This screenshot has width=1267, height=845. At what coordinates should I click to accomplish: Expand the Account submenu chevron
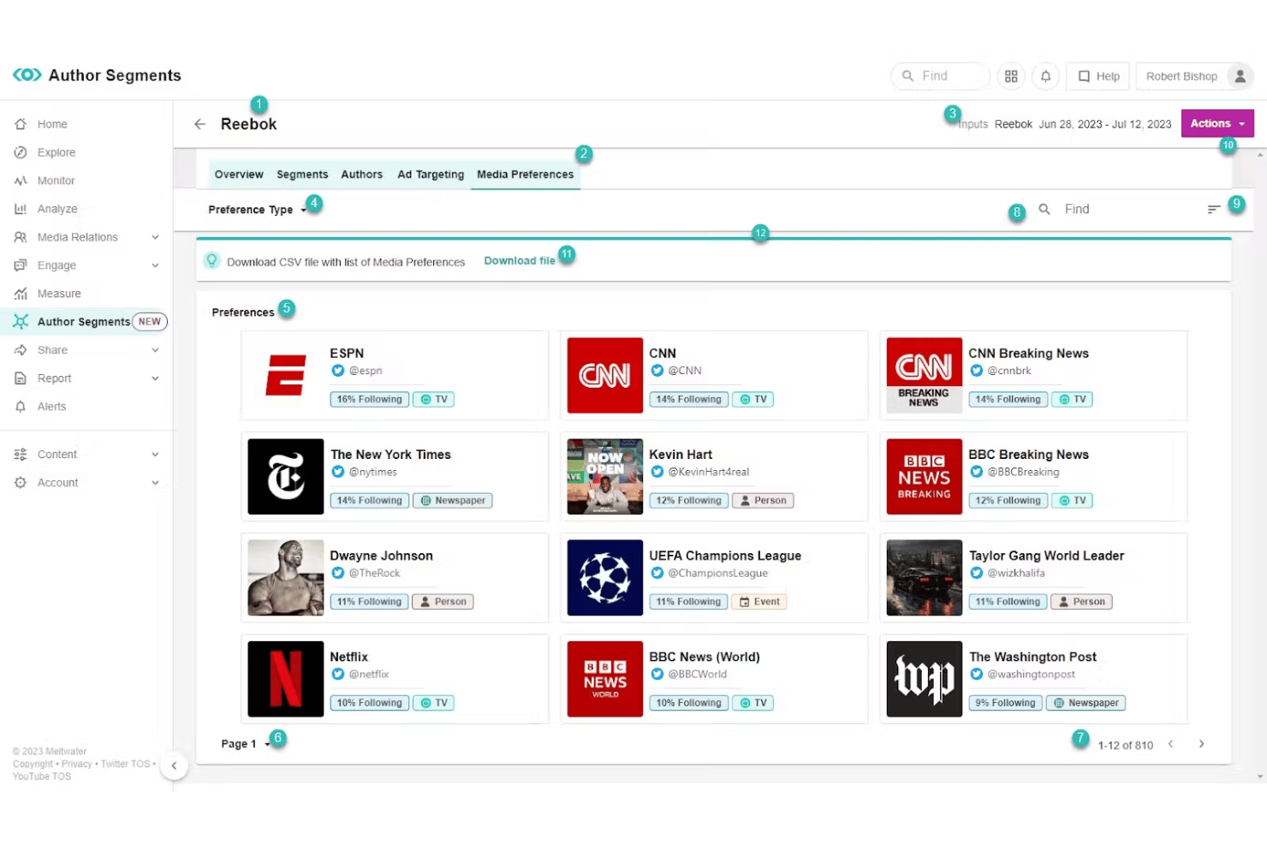(155, 483)
